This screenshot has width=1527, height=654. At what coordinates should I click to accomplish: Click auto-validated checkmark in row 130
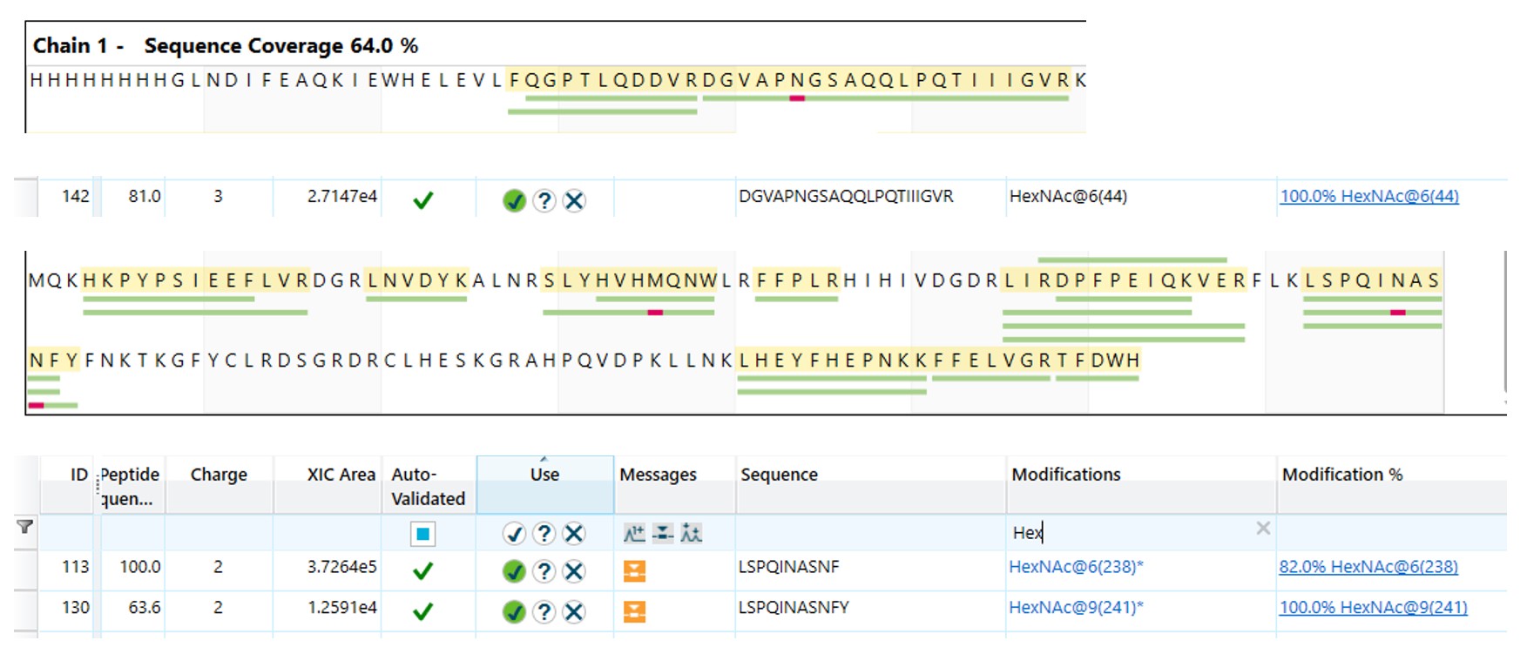click(423, 612)
